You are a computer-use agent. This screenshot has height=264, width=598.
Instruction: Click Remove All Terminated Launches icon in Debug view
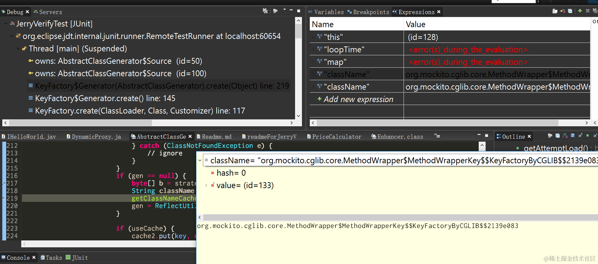(x=265, y=11)
